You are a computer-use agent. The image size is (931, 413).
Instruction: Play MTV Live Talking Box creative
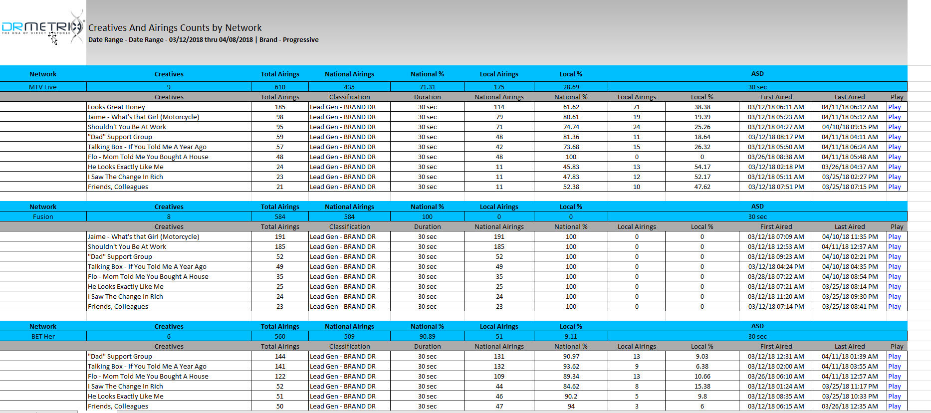(x=894, y=147)
